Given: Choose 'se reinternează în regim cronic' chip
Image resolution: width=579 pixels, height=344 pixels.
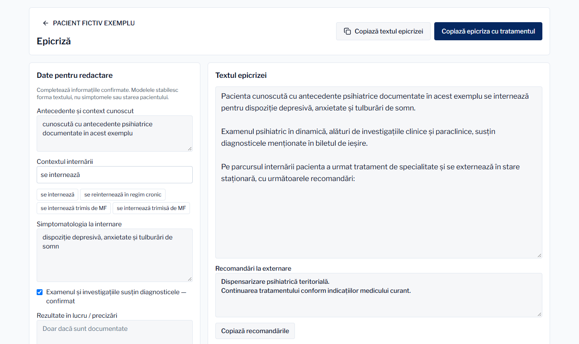Looking at the screenshot, I should pyautogui.click(x=123, y=195).
